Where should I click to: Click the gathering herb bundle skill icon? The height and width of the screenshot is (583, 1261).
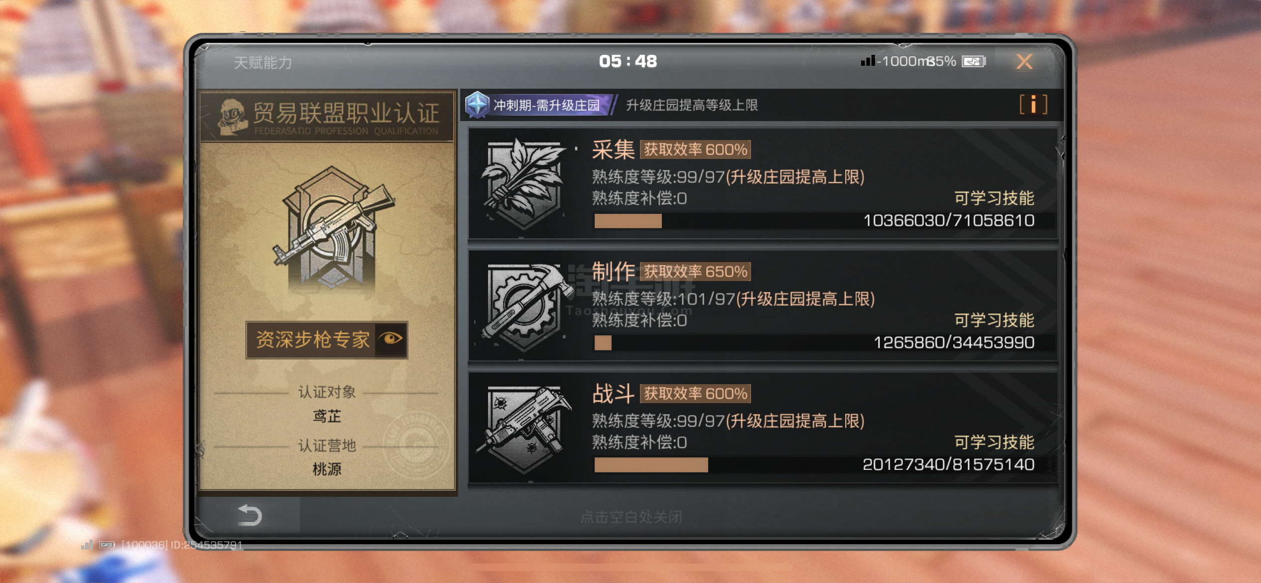coord(525,183)
